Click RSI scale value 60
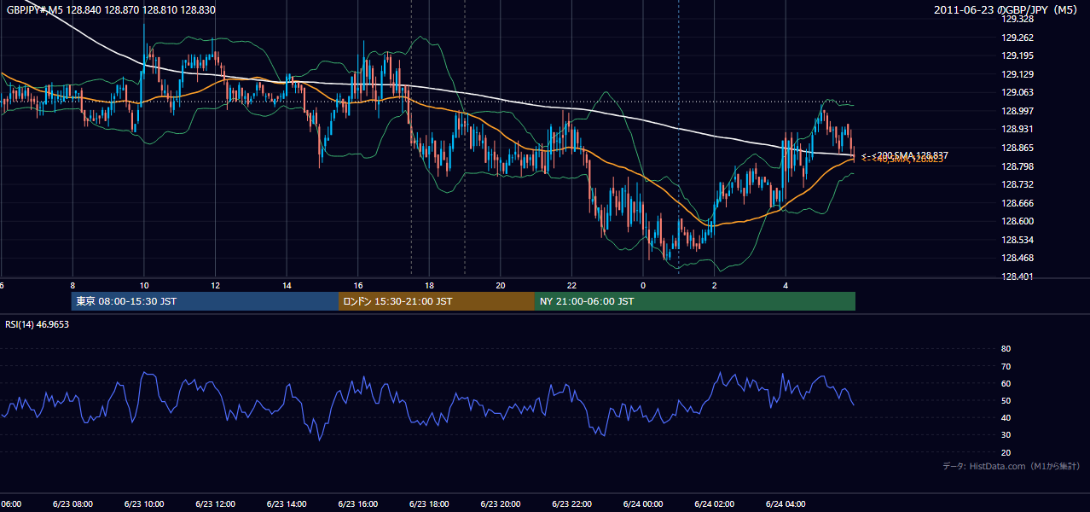 coord(1006,383)
